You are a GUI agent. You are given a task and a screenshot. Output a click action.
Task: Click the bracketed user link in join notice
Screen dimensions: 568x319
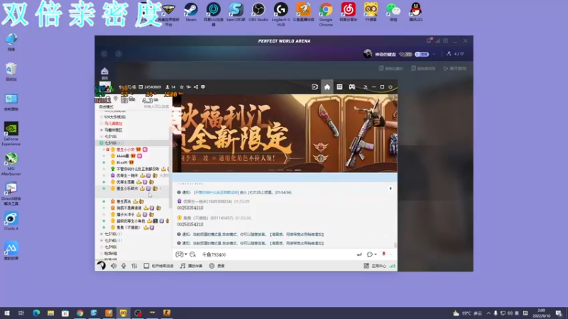tap(216, 192)
